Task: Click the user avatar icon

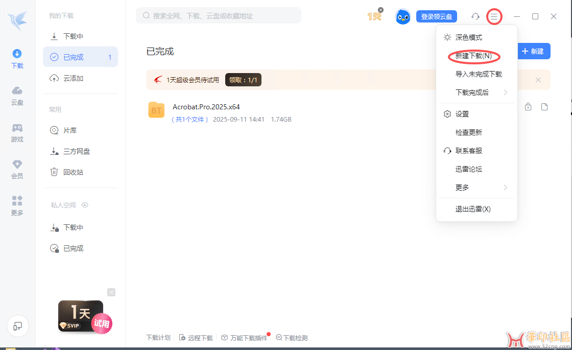Action: [403, 17]
